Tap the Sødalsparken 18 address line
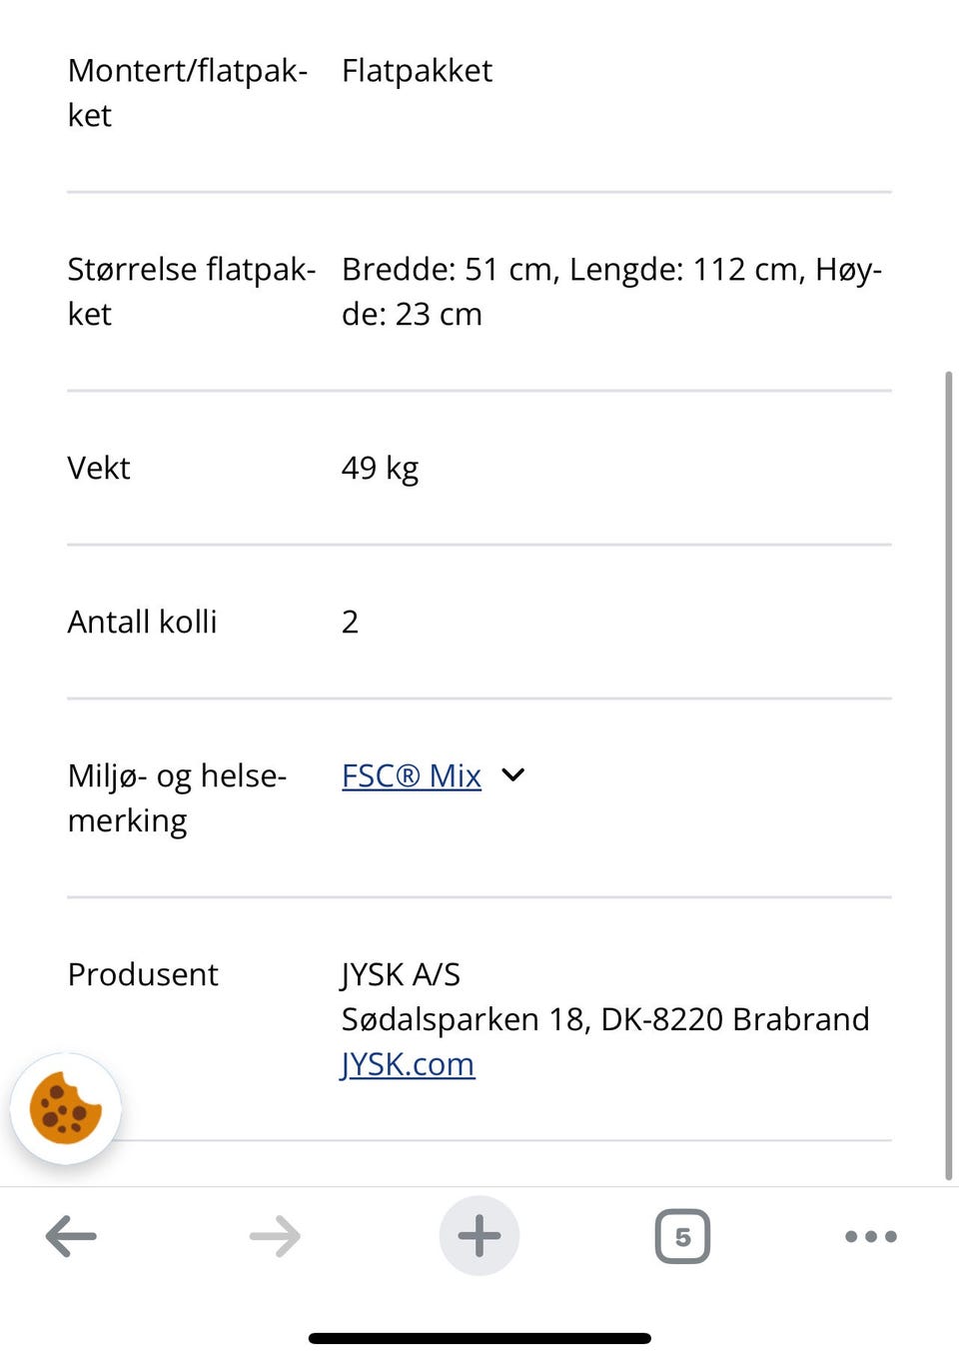Image resolution: width=959 pixels, height=1362 pixels. [x=605, y=1019]
